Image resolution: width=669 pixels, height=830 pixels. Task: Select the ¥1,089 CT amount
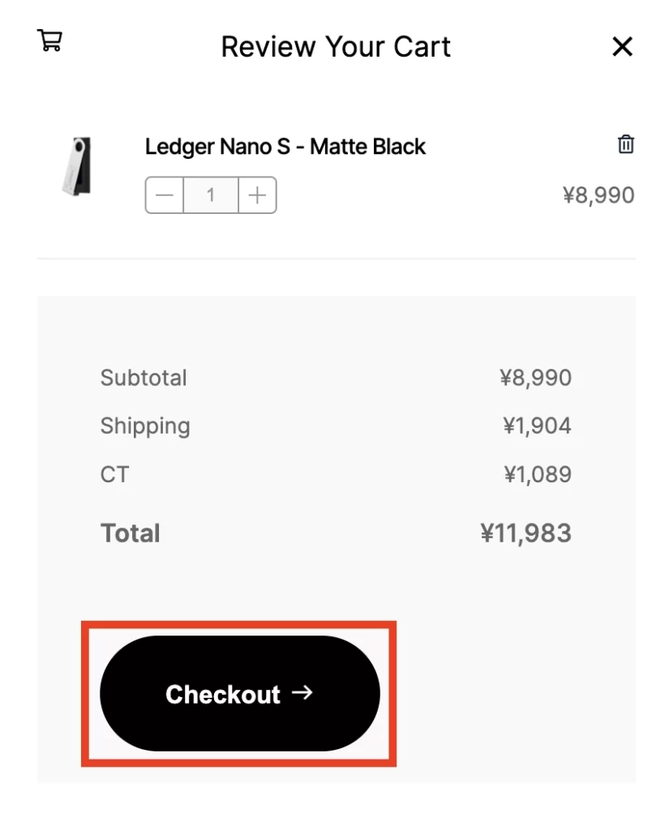[x=537, y=474]
